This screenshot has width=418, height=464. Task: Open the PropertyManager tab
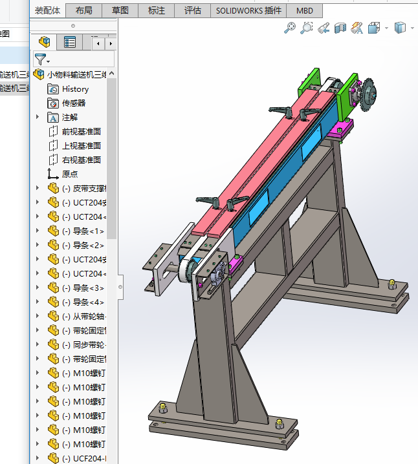coord(70,42)
